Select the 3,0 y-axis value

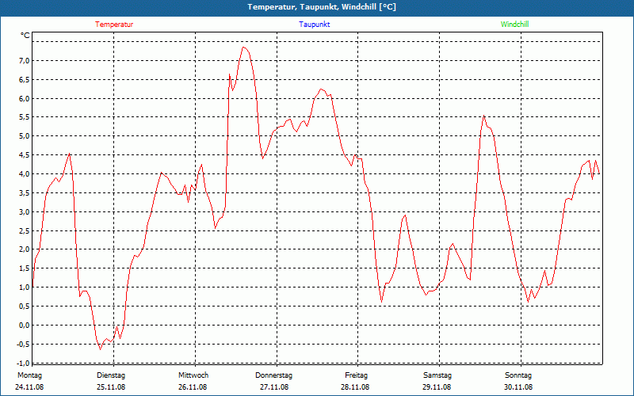click(x=25, y=211)
